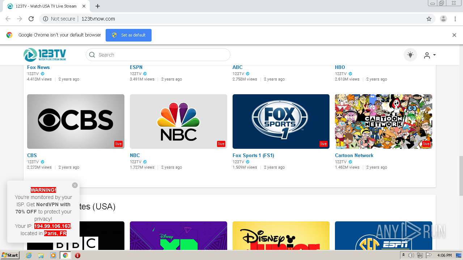Click the red WARNING! label

[x=43, y=190]
